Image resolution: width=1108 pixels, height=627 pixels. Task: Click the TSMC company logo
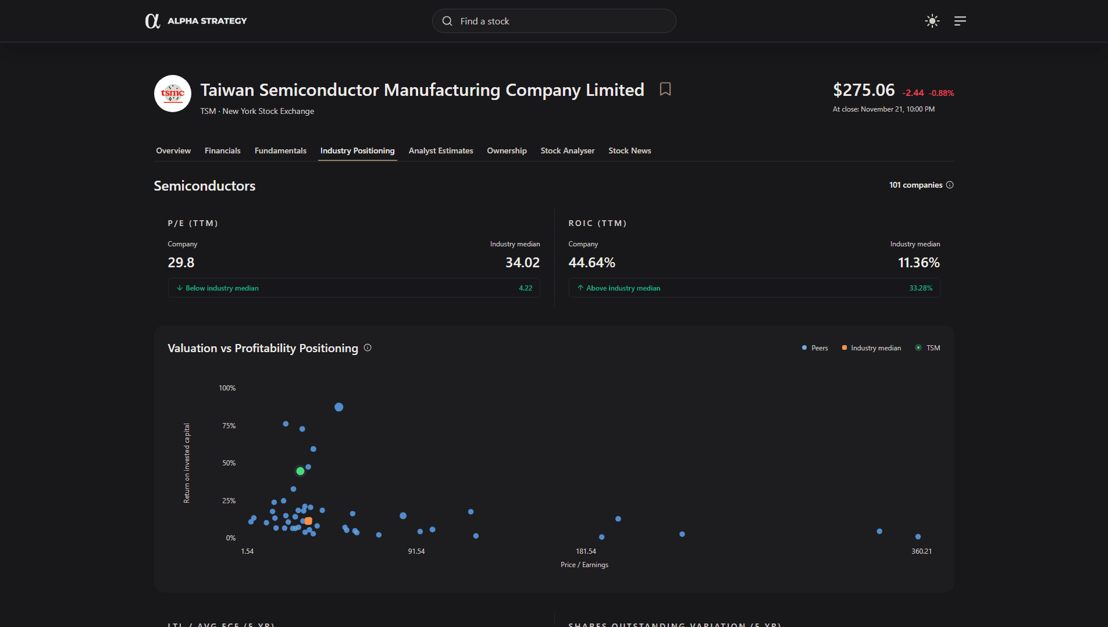172,94
